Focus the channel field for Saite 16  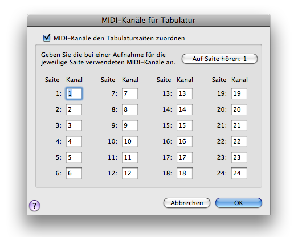pyautogui.click(x=185, y=141)
